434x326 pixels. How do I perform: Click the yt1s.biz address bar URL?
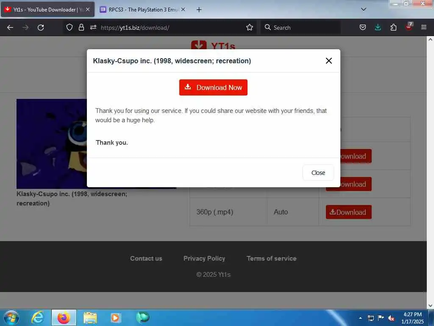click(x=135, y=28)
